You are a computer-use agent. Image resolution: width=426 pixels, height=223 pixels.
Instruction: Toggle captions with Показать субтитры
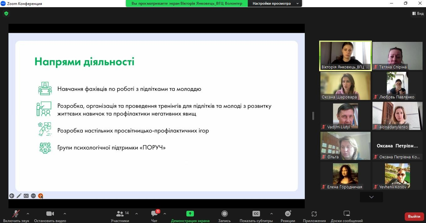pos(256,216)
